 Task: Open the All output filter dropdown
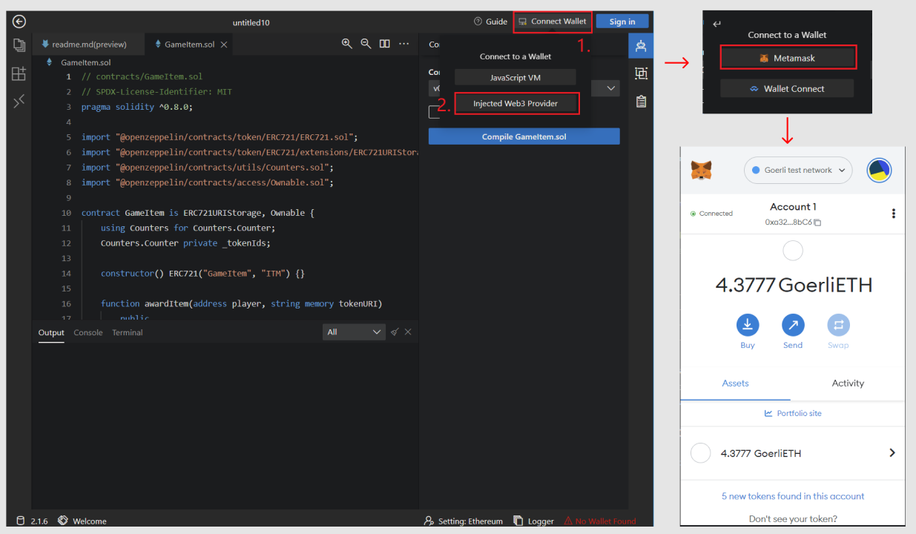pyautogui.click(x=354, y=332)
